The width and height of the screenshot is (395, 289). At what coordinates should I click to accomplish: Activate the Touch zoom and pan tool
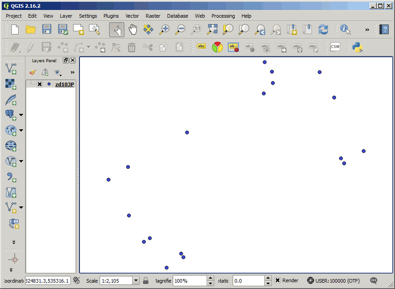pos(117,29)
